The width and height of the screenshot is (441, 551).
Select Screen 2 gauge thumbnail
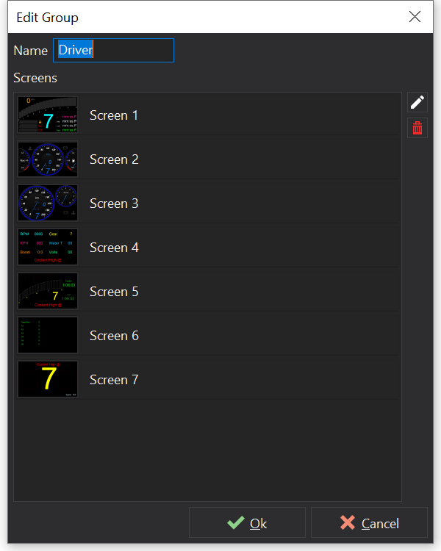pos(48,159)
